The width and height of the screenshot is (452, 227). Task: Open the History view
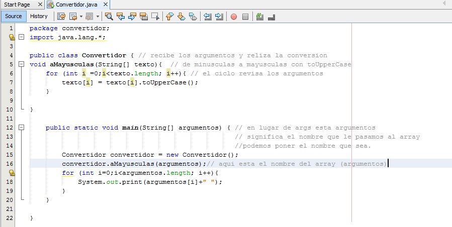(x=39, y=16)
